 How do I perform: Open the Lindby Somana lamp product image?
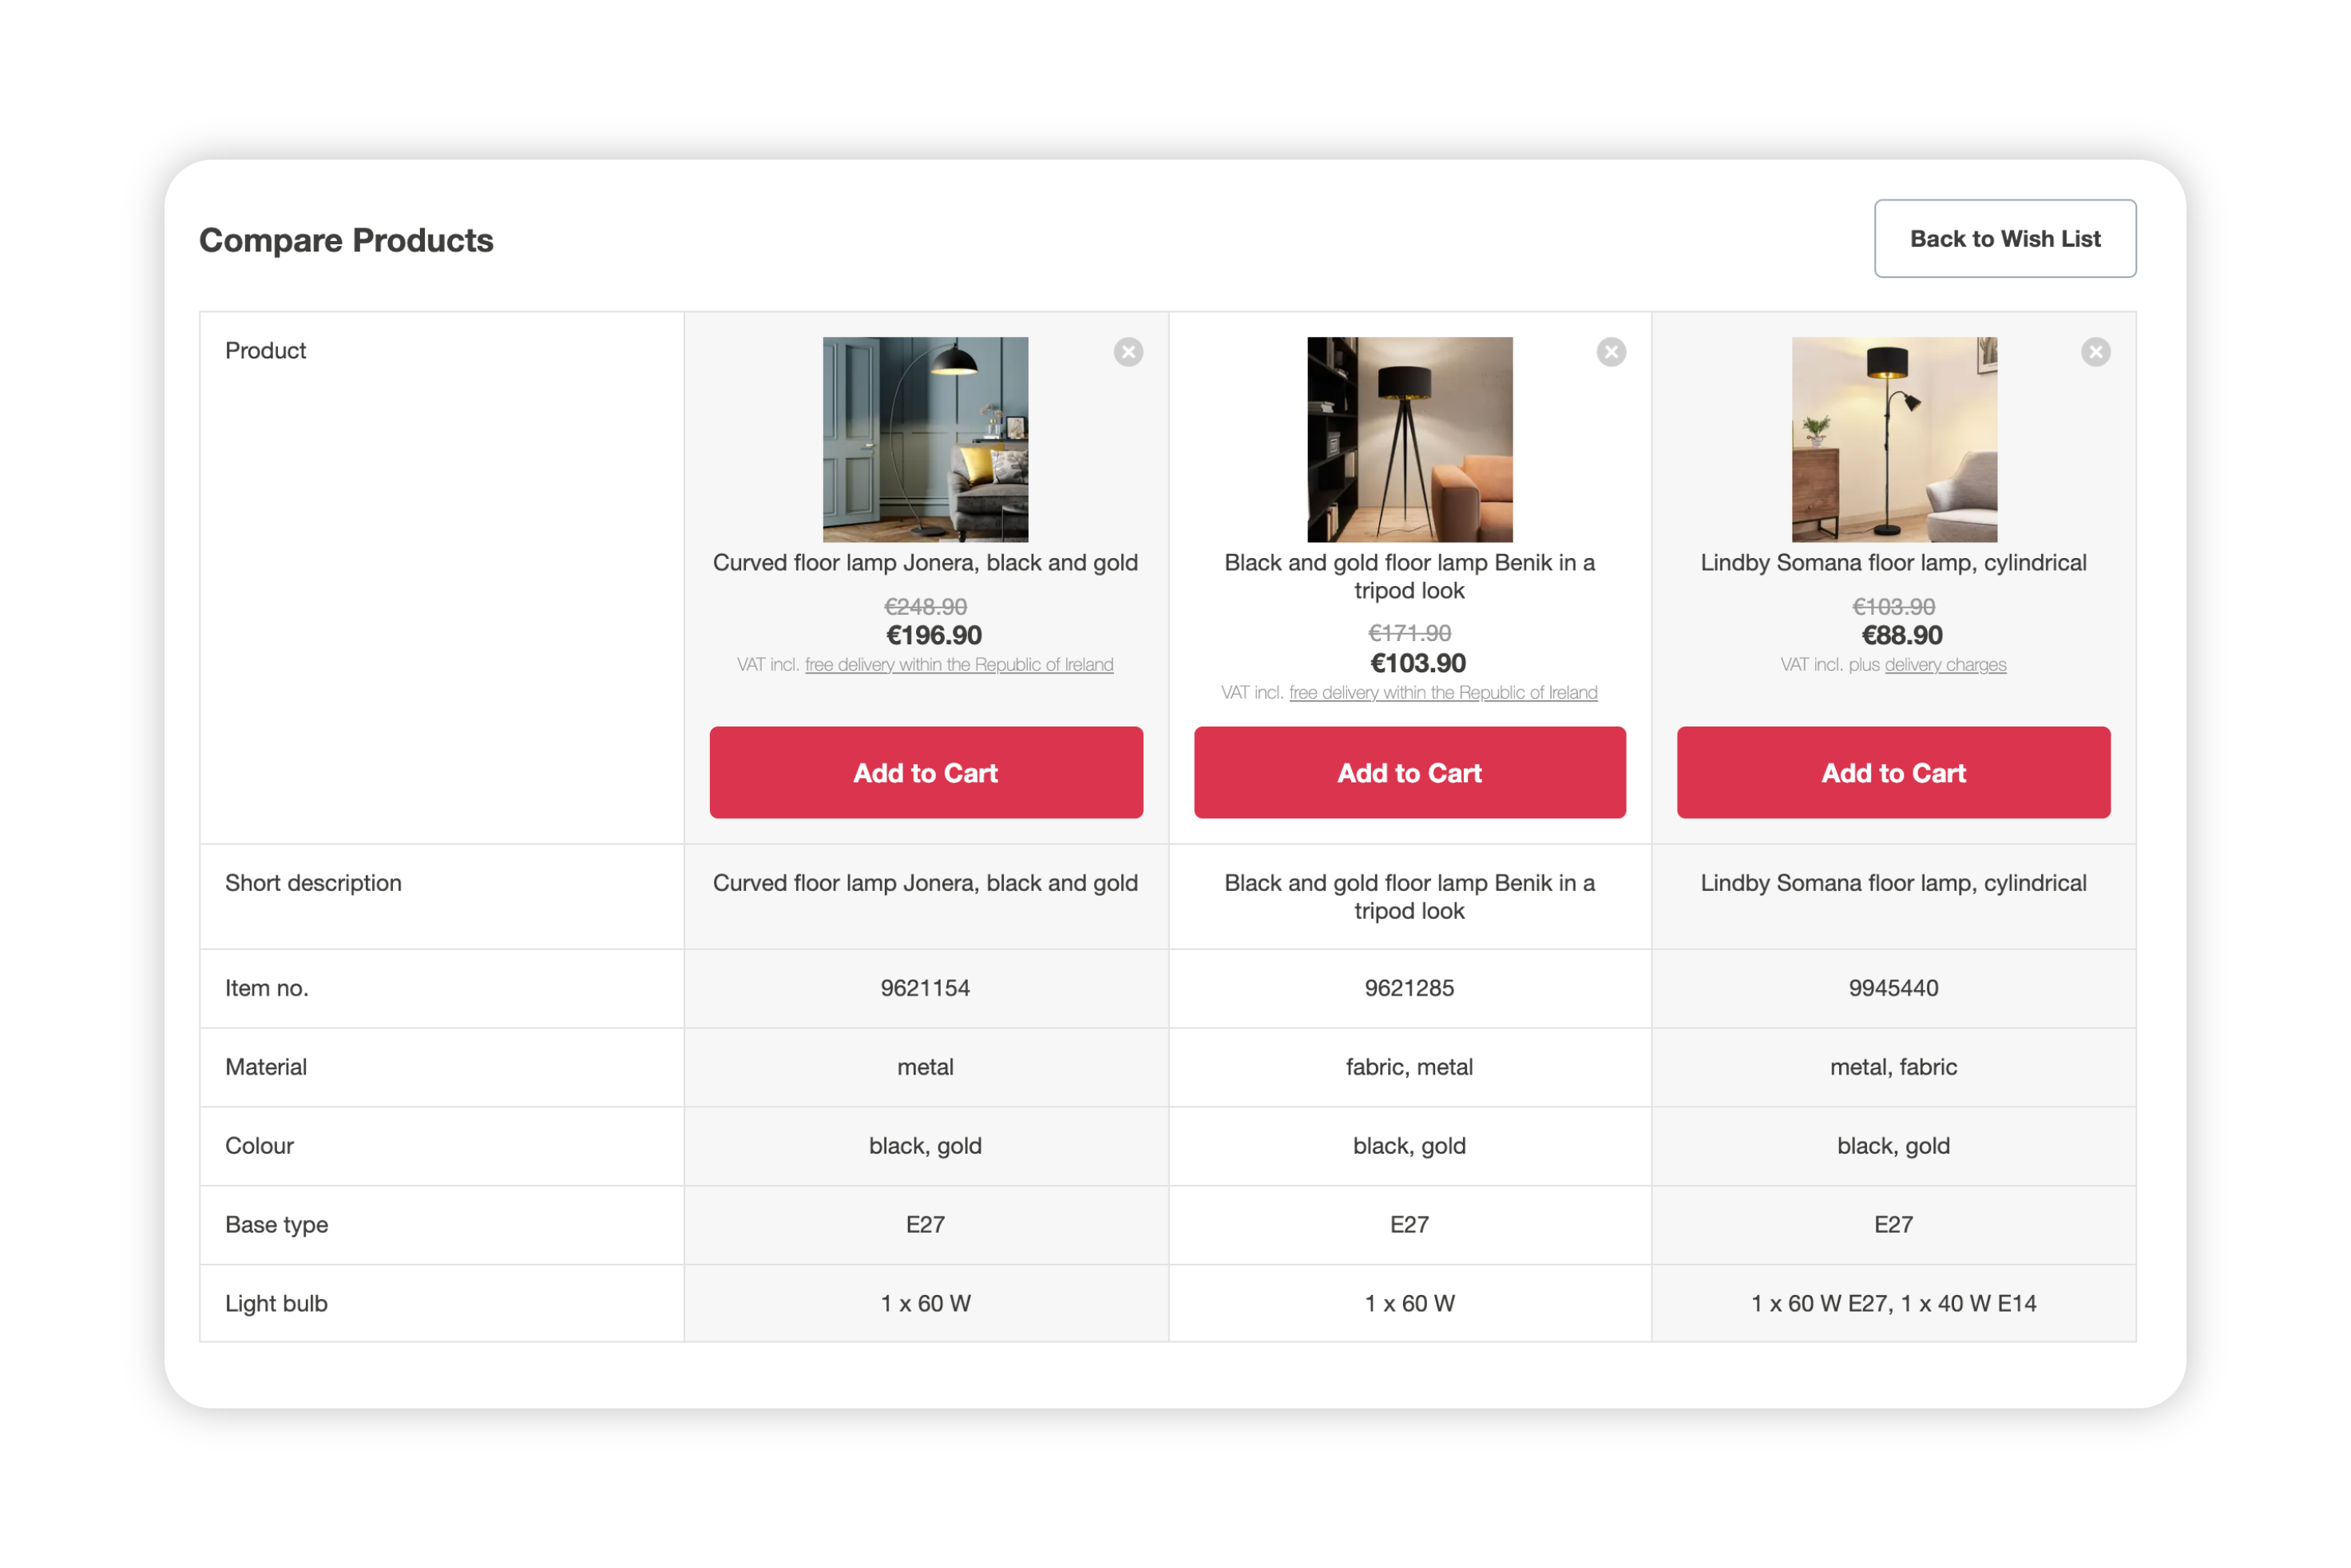pos(1894,440)
